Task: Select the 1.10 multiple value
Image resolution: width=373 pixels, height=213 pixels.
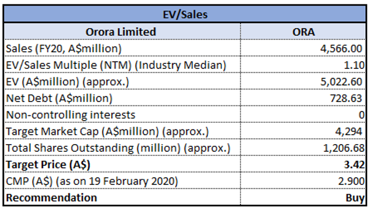Action: [354, 65]
